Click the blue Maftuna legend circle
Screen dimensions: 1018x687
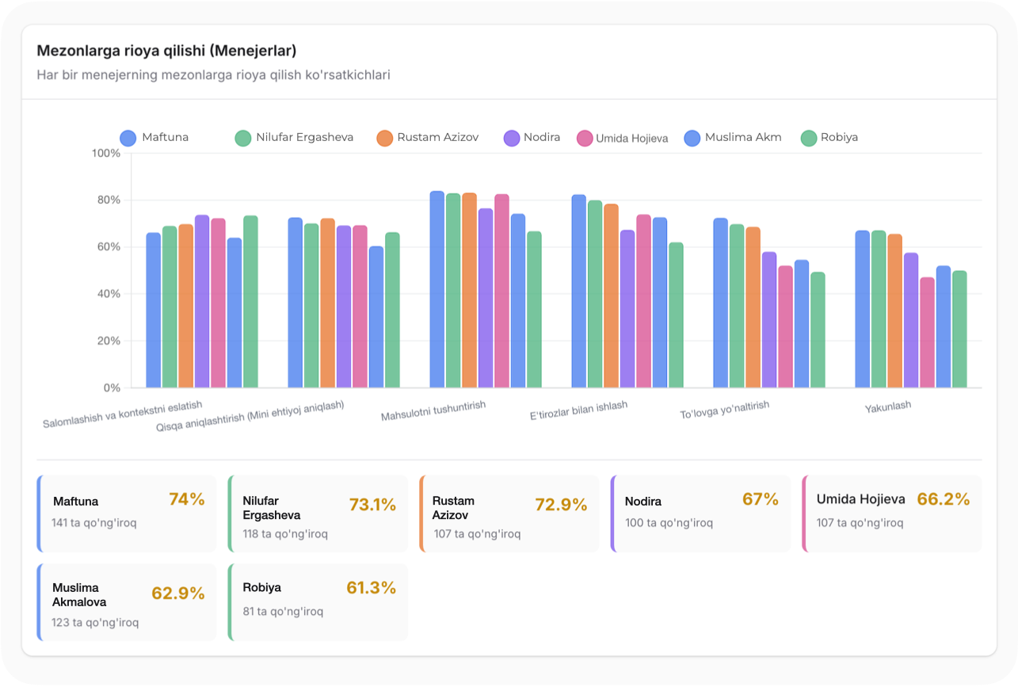(x=128, y=138)
